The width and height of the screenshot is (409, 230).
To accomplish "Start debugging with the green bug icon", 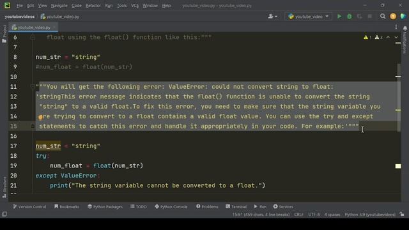I will click(x=350, y=17).
